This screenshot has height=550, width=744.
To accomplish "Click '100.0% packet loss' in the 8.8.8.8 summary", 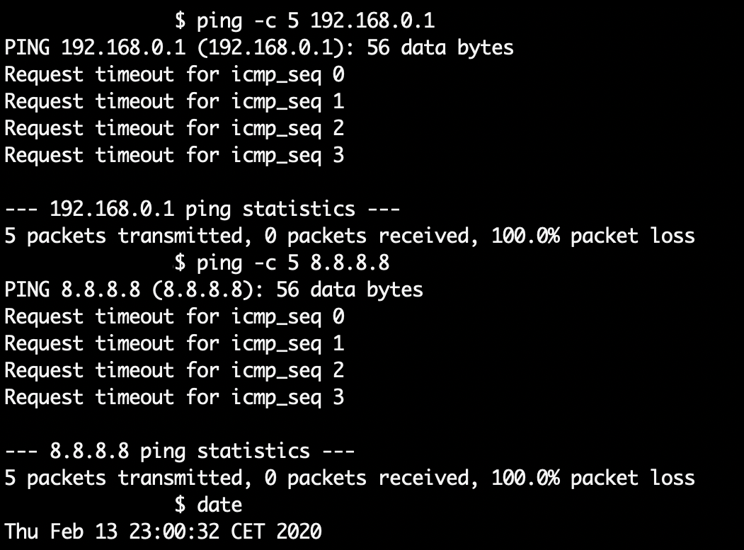I will 593,479.
